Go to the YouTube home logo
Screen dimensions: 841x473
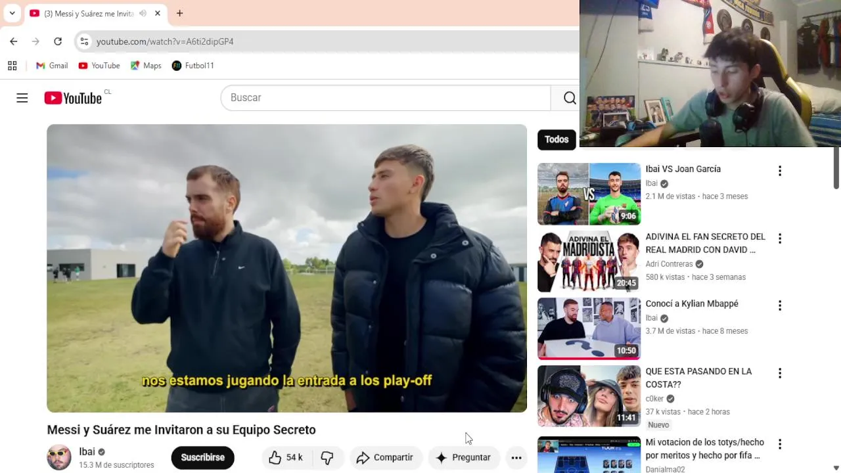(73, 98)
